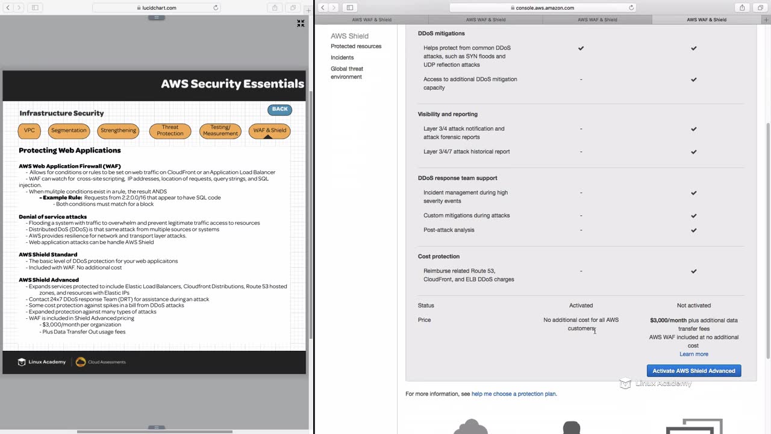Click the horizontal scrollbar under the Lucidchart diagram
Screen dimensions: 771x434
click(x=154, y=432)
